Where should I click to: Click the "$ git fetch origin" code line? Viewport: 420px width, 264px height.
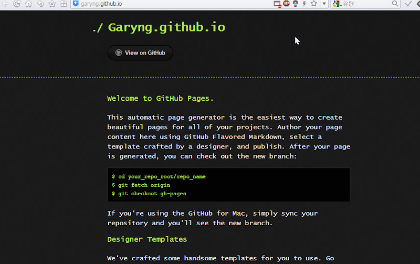[x=141, y=185]
